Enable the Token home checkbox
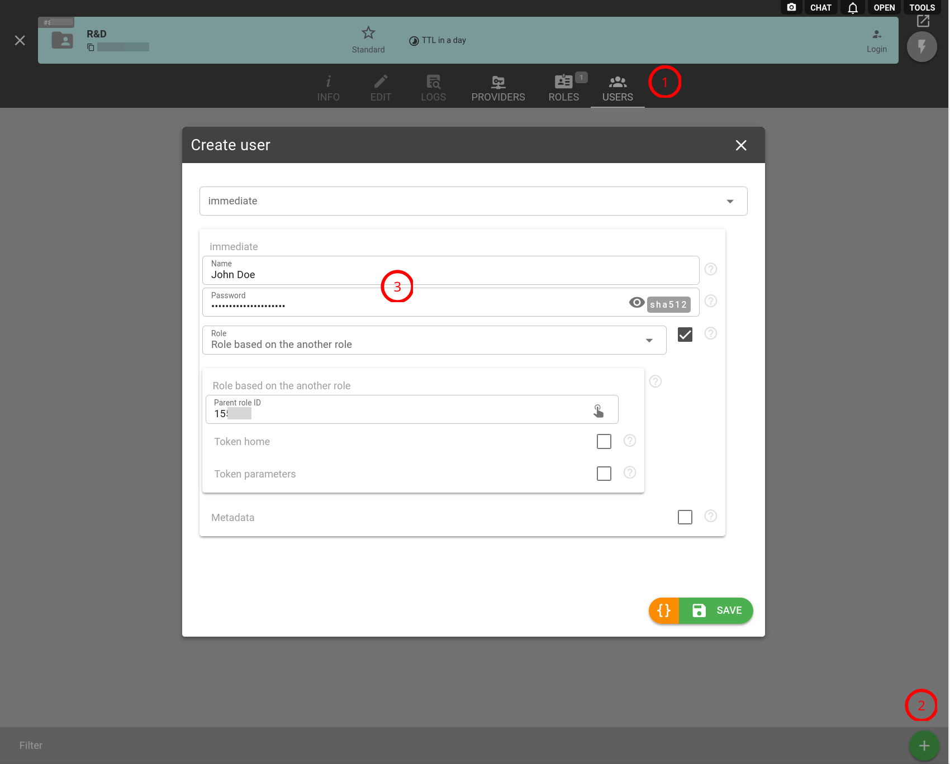Viewport: 950px width, 764px height. coord(604,442)
